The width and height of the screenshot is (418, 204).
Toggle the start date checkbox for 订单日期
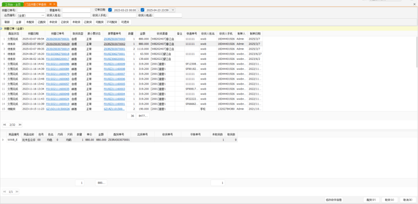(110, 10)
